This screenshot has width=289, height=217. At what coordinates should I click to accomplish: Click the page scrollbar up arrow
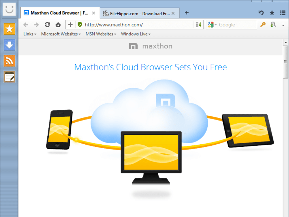[x=286, y=42]
